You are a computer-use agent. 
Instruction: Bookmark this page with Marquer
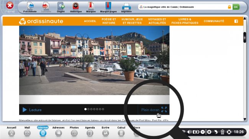pyautogui.click(x=91, y=7)
